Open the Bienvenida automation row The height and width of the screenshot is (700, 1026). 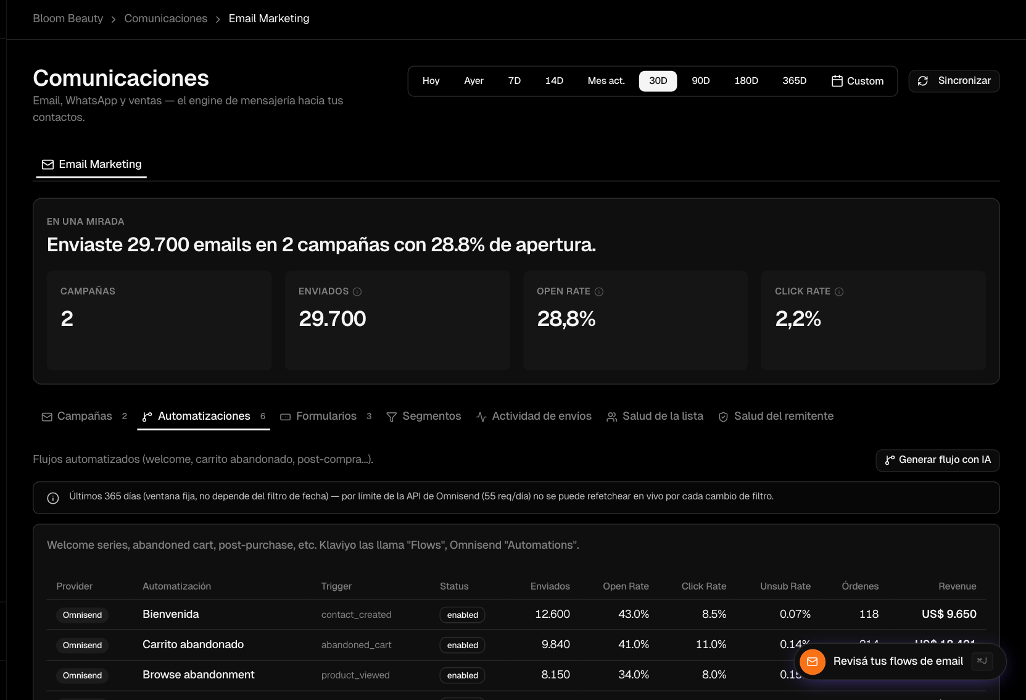point(516,615)
